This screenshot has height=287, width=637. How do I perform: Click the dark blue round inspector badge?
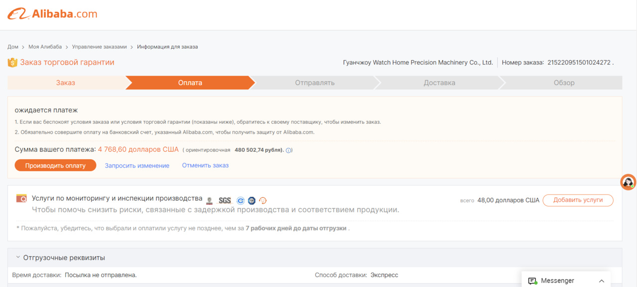pos(252,200)
